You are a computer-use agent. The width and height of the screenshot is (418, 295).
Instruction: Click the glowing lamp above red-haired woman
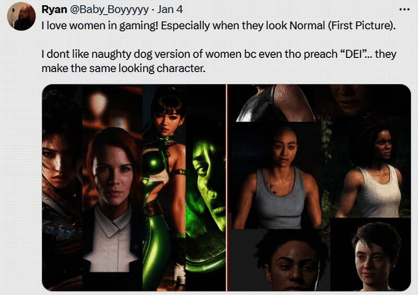point(99,102)
